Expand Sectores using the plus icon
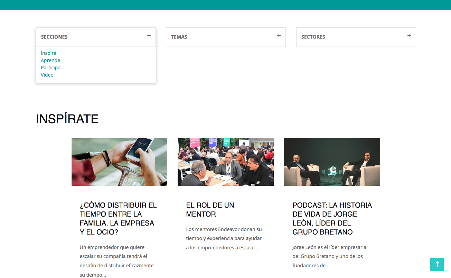Image resolution: width=451 pixels, height=278 pixels. pos(409,36)
